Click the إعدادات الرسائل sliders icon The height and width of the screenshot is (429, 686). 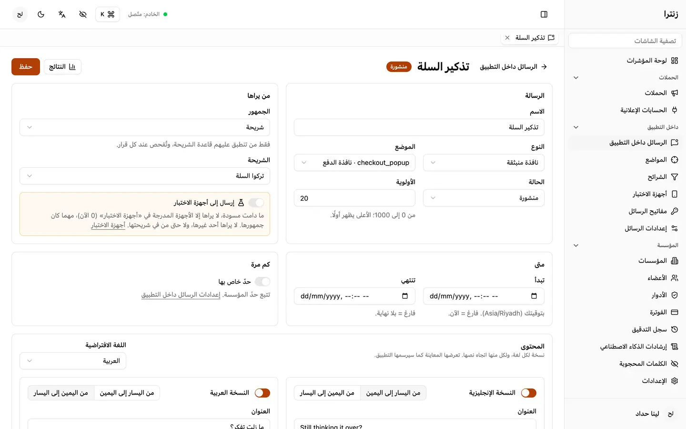[675, 228]
